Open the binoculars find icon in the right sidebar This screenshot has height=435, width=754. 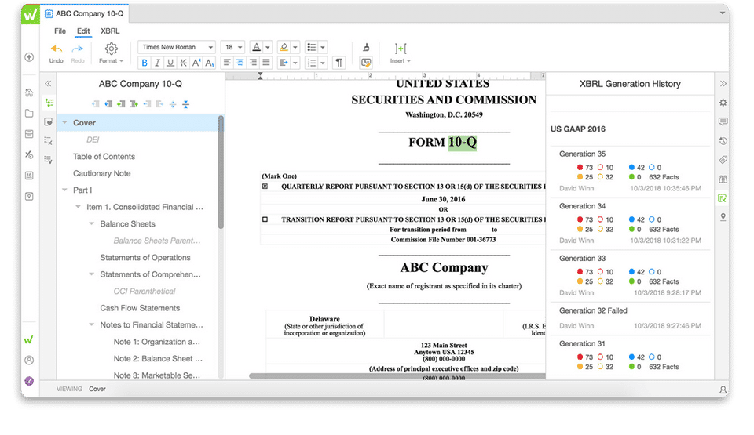tap(723, 179)
